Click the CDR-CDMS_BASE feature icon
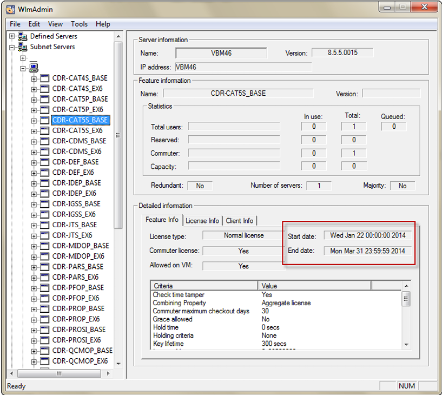The image size is (442, 395). [44, 141]
